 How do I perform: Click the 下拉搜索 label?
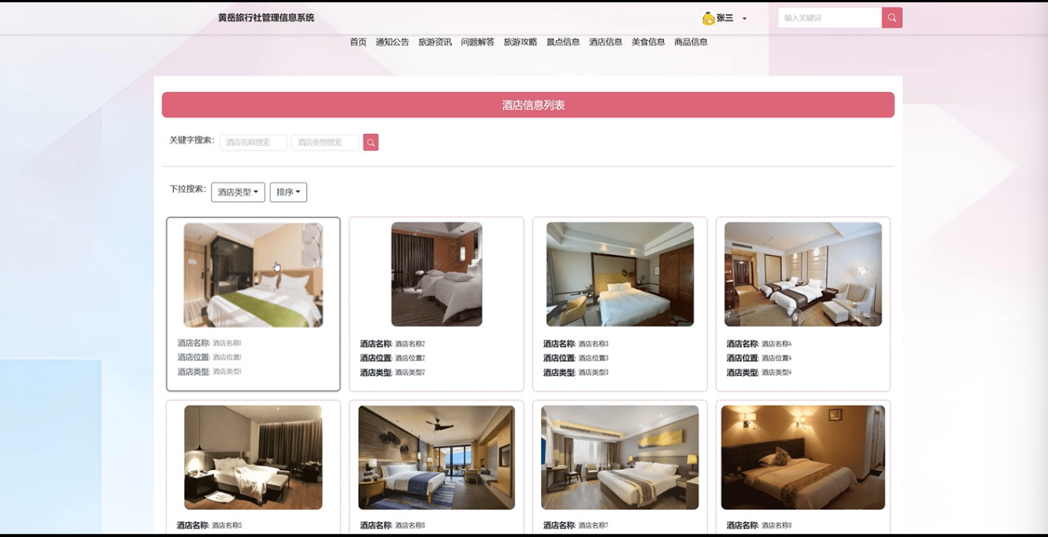coord(187,189)
